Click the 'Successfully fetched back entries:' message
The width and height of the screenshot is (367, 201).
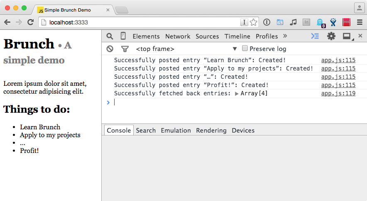(x=172, y=93)
